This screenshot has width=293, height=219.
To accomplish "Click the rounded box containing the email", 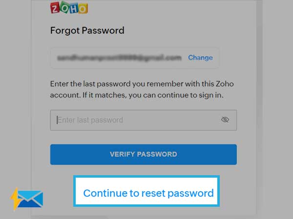I will (135, 58).
